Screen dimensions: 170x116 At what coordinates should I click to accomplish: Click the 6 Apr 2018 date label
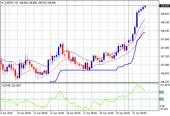(6, 113)
